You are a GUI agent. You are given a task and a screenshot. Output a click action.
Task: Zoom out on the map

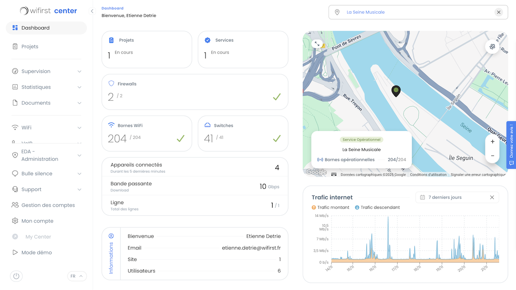(492, 156)
